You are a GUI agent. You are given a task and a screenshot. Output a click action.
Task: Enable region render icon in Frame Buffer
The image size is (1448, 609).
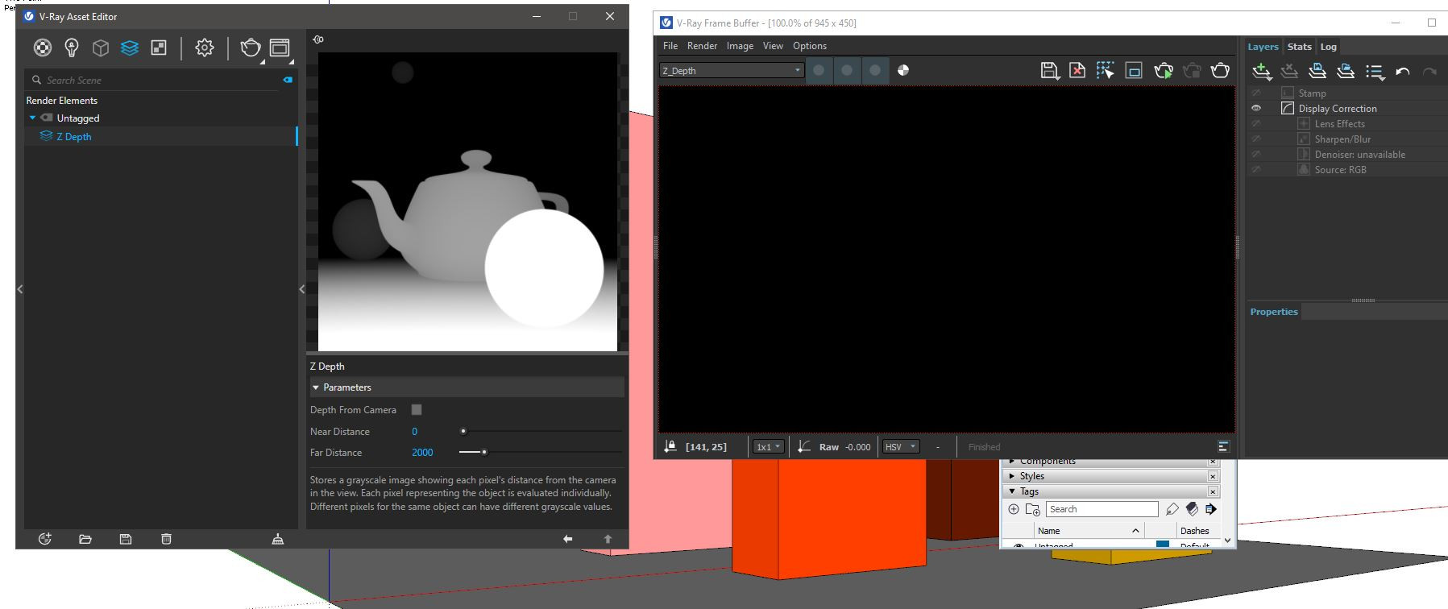click(1134, 71)
